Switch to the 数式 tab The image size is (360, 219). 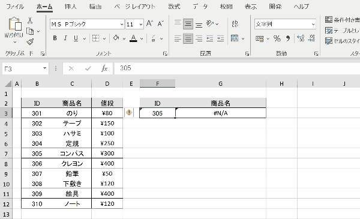(174, 7)
